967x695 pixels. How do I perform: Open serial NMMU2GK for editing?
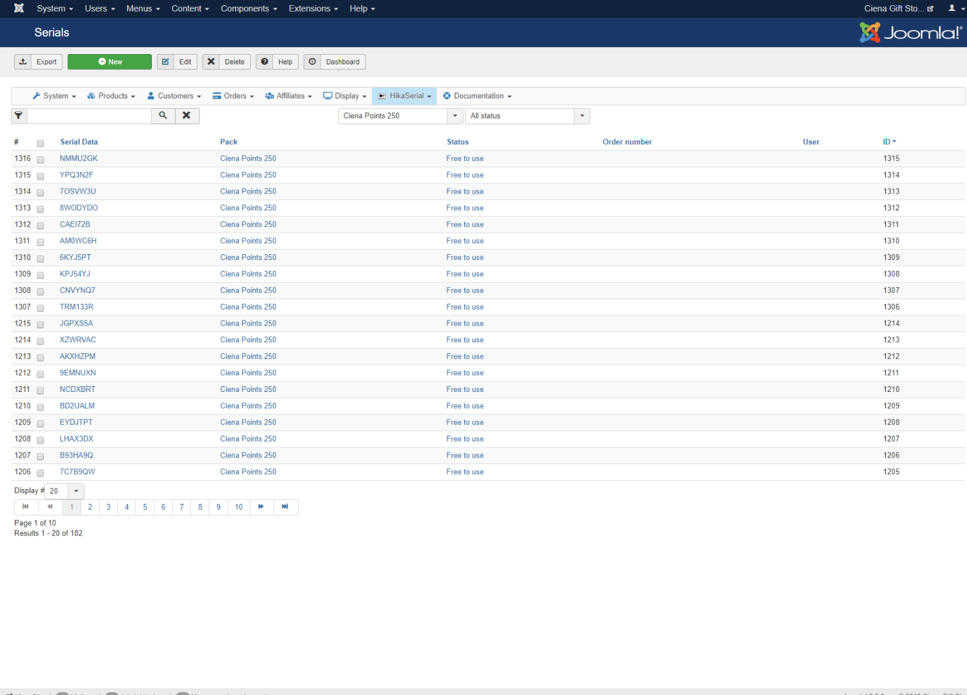tap(79, 158)
